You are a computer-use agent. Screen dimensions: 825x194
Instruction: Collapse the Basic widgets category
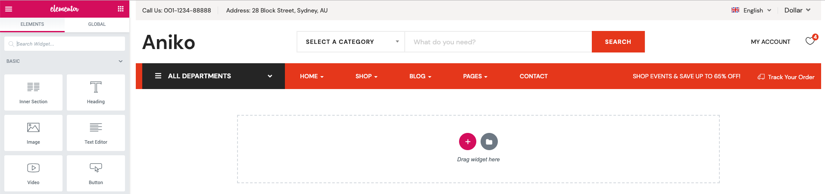tap(121, 61)
